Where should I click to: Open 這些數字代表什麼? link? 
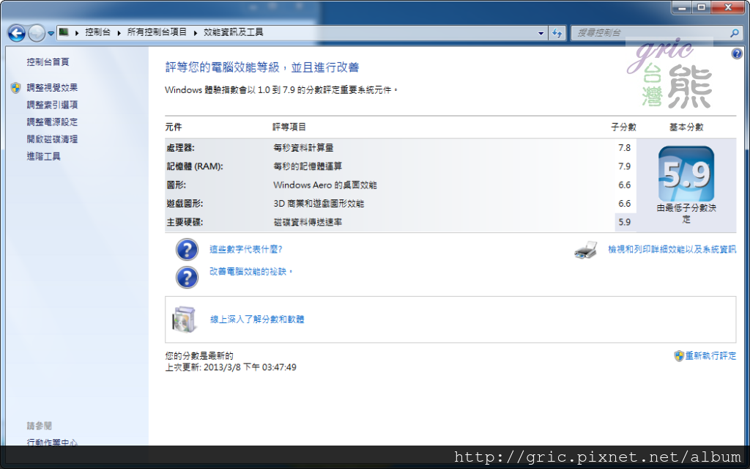click(246, 249)
